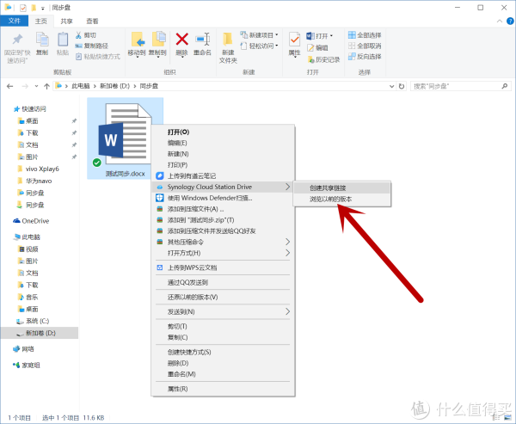
Task: Click the Copy To (复制到) icon
Action: [x=158, y=40]
